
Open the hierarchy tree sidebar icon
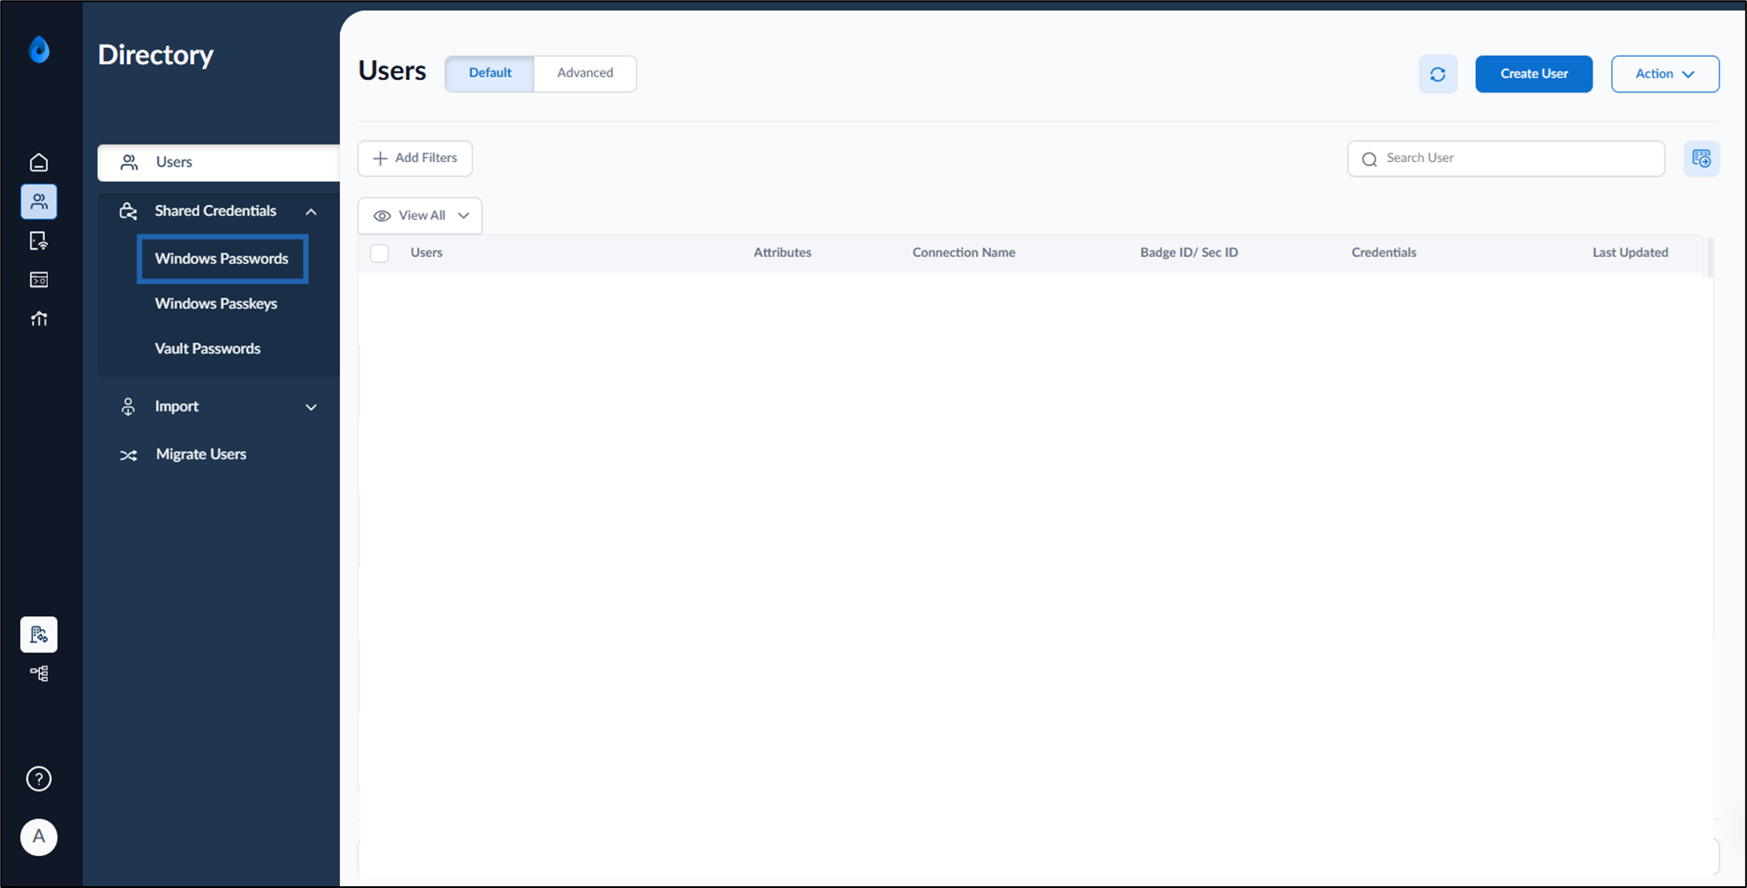38,674
